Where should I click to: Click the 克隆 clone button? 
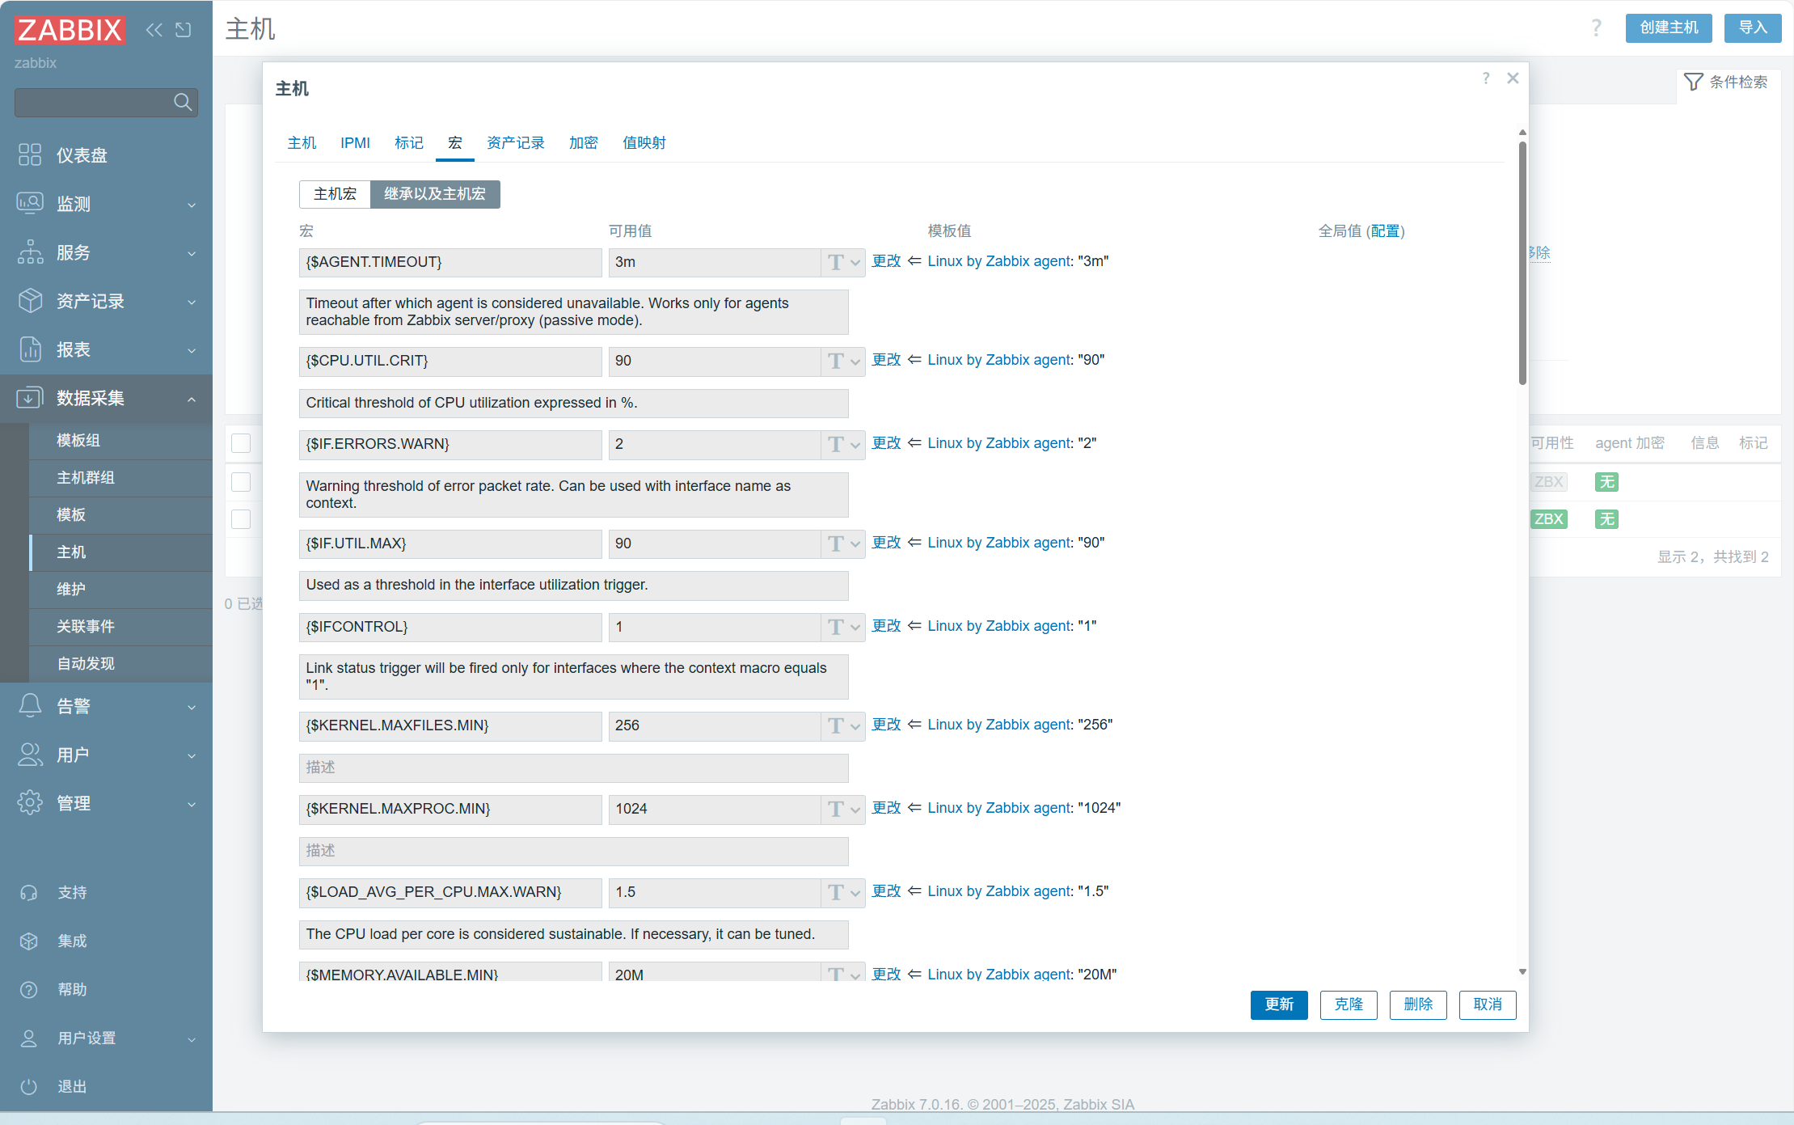point(1349,1004)
